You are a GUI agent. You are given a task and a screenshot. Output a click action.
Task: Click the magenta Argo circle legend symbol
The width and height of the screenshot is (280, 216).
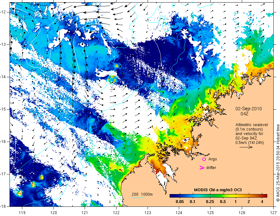tap(204, 159)
